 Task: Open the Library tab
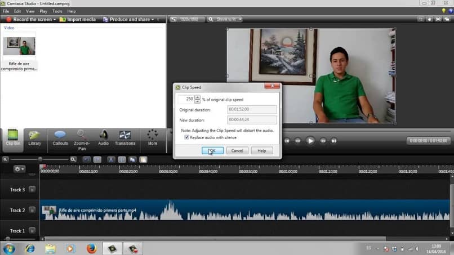point(34,137)
